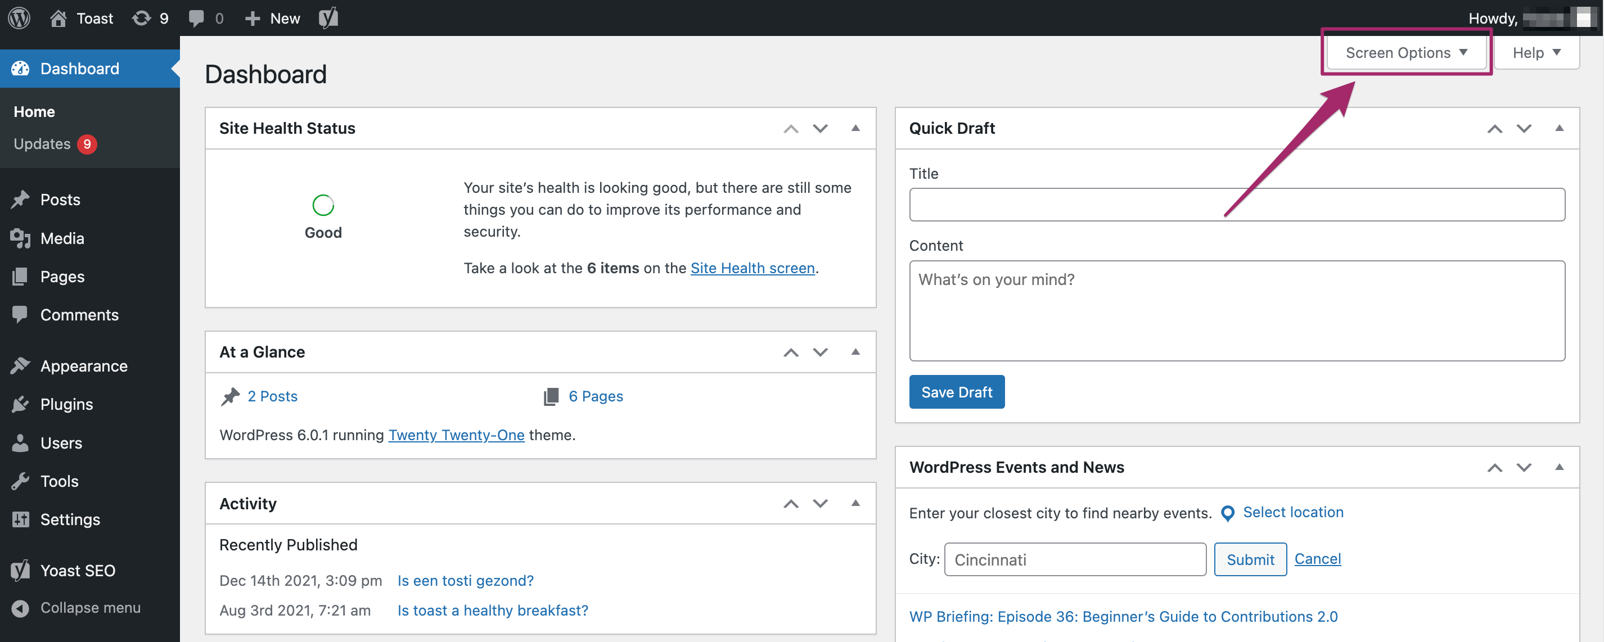
Task: Click the Posts sidebar icon
Action: [x=20, y=198]
